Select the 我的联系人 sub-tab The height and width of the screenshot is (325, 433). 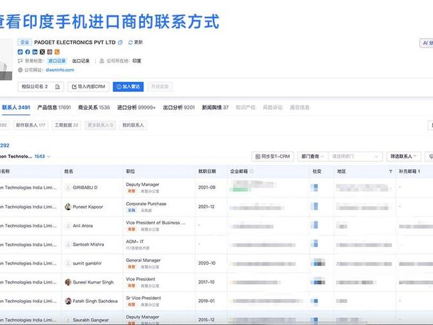133,125
